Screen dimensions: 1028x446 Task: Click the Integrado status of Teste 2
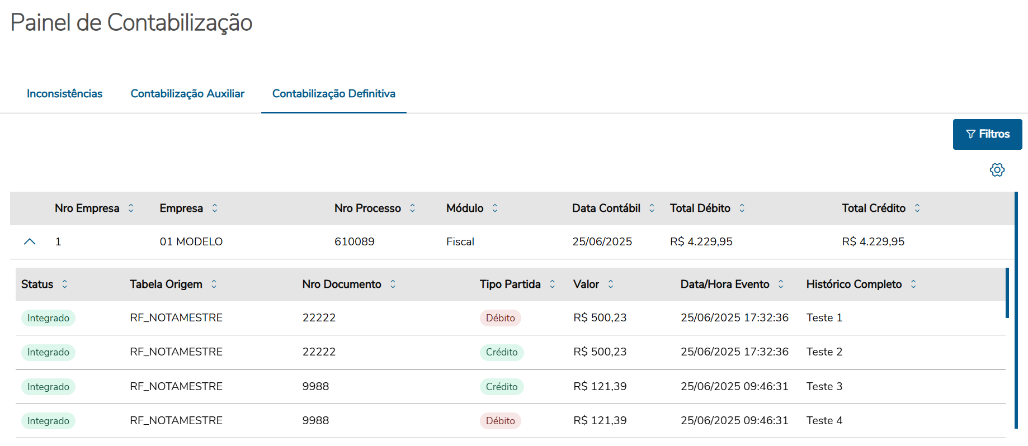pos(48,352)
